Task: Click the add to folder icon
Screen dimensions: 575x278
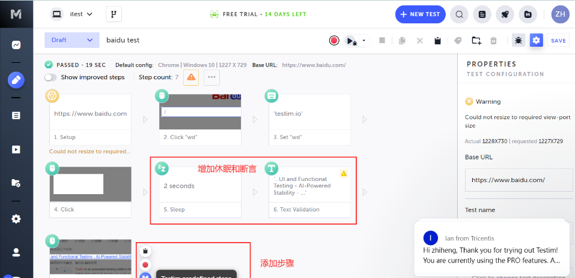Action: [x=476, y=40]
